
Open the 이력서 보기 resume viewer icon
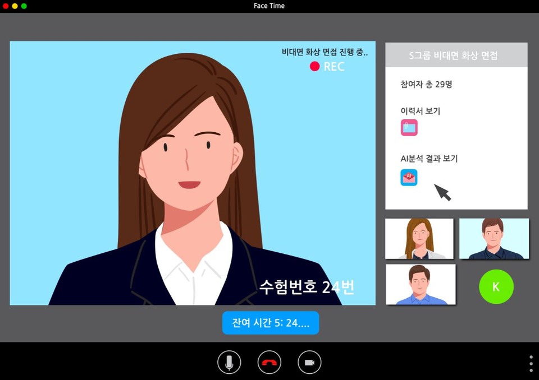click(x=408, y=128)
